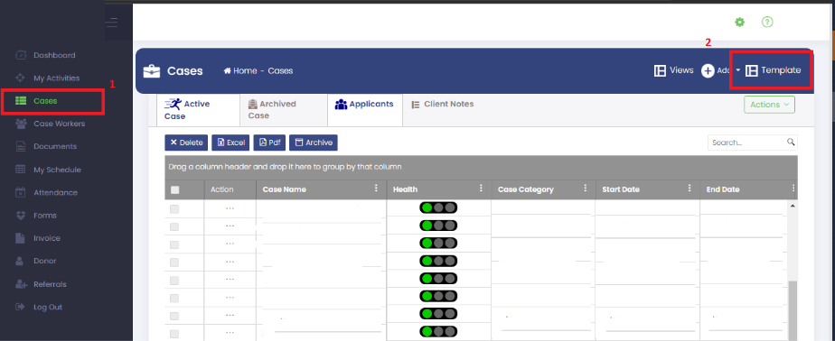This screenshot has width=835, height=341.
Task: Click the Views layout icon
Action: (x=660, y=70)
